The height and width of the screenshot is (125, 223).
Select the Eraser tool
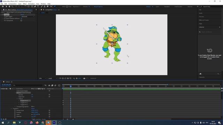pos(48,7)
